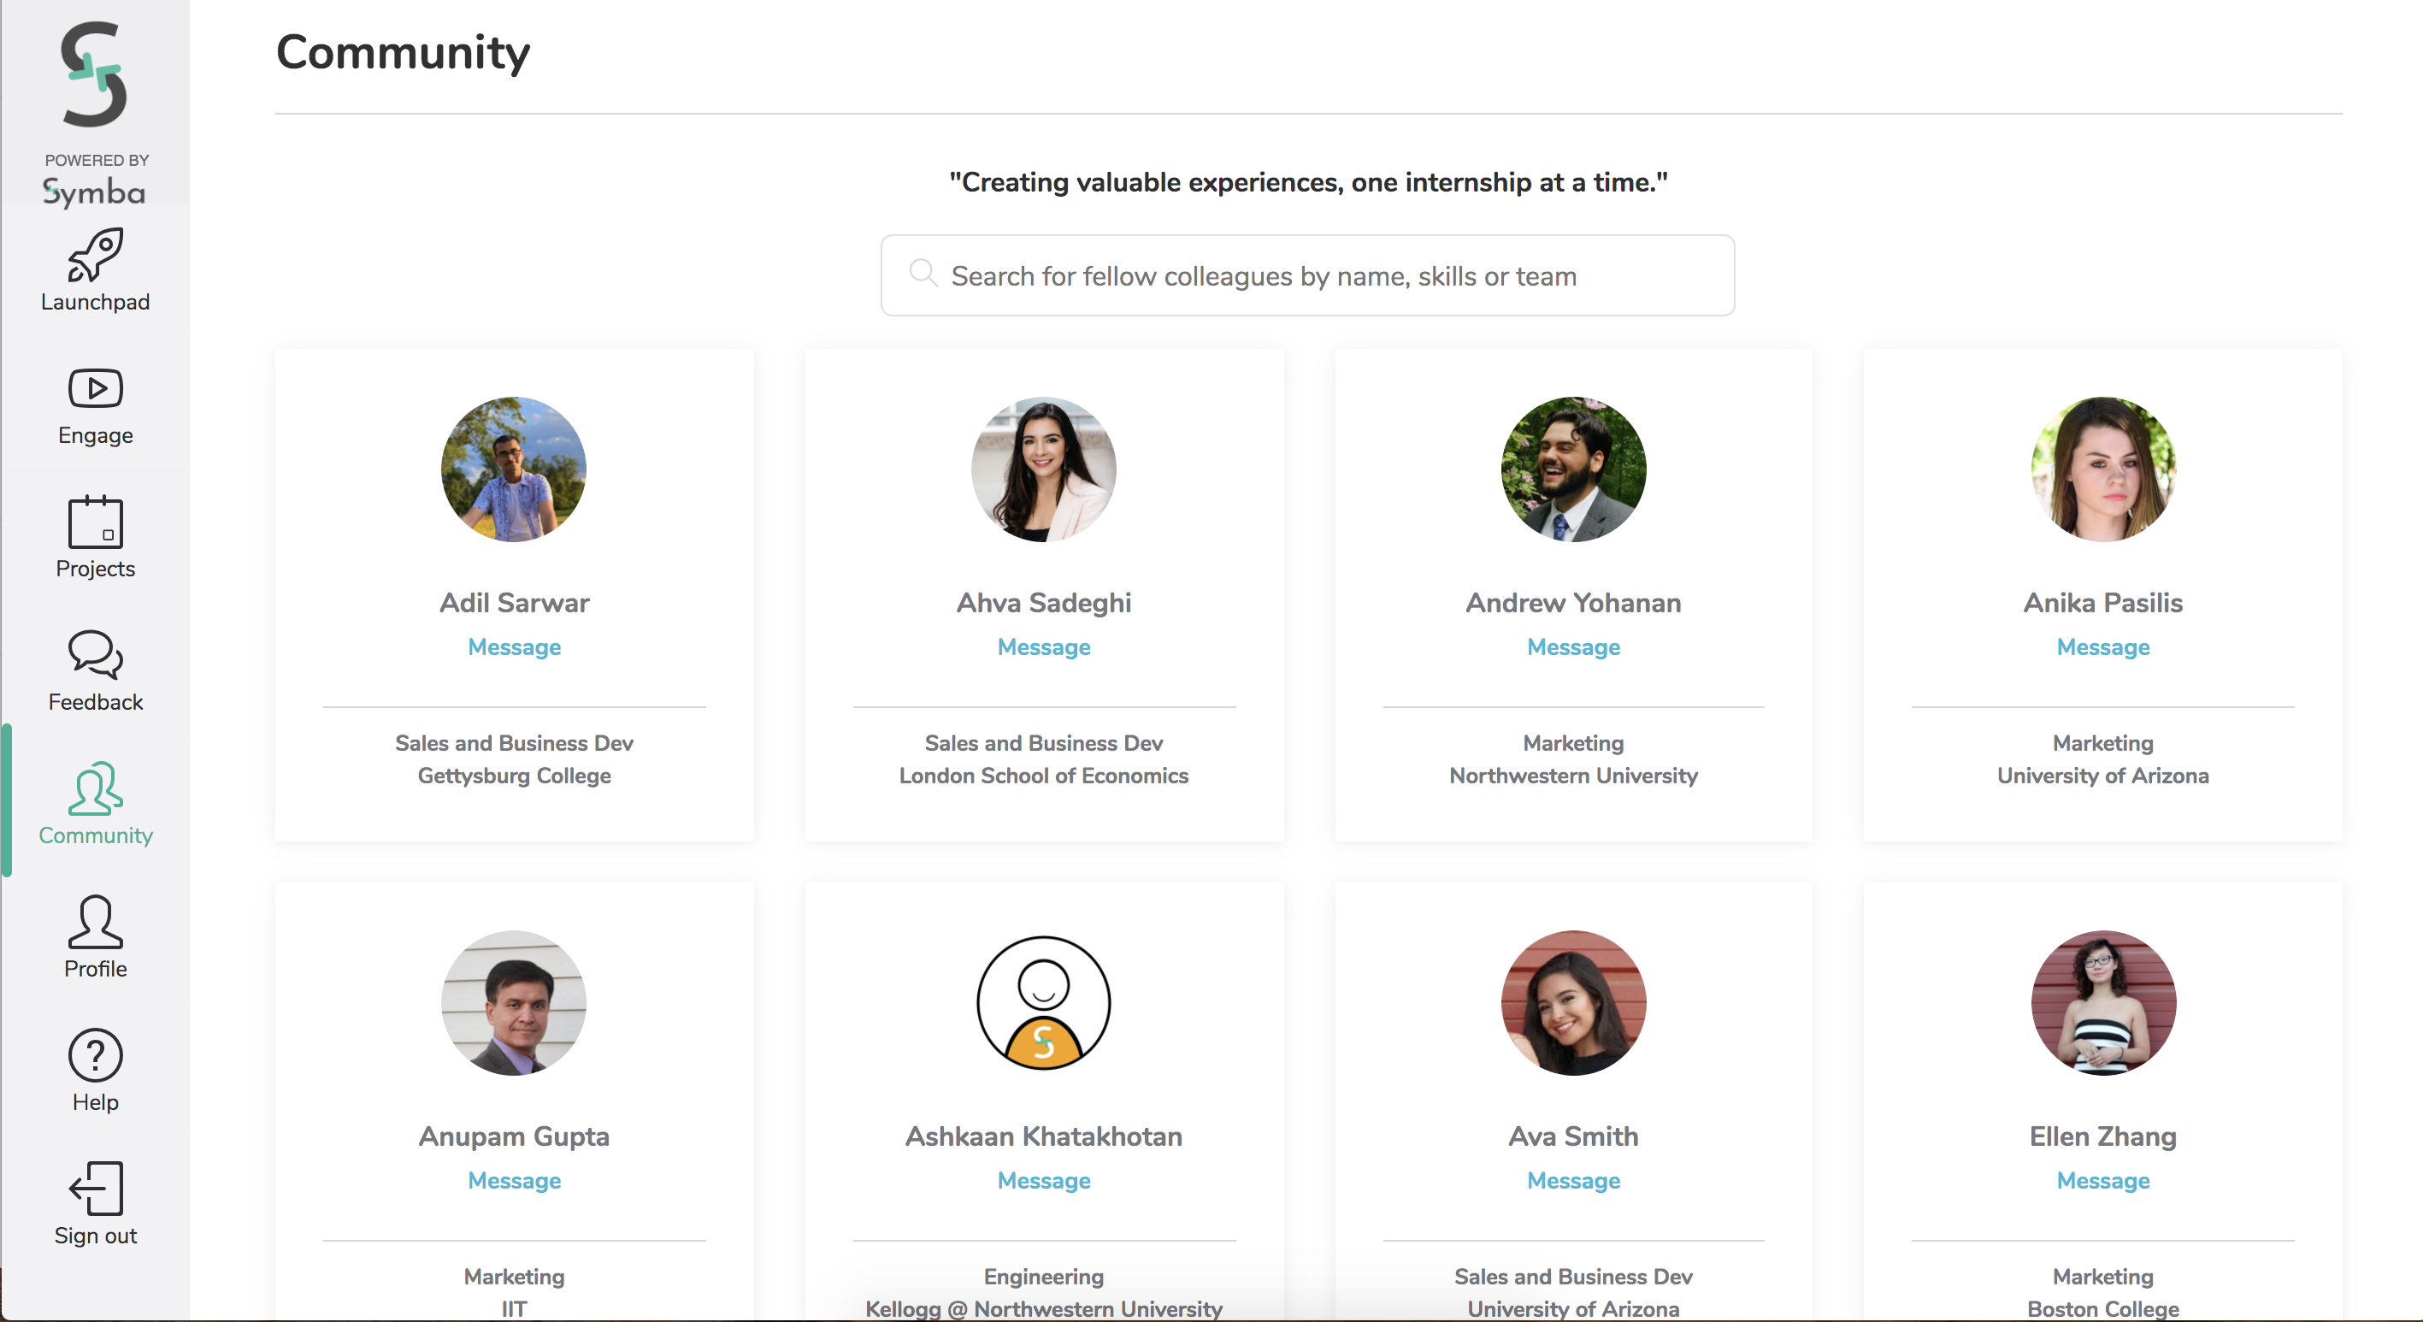This screenshot has height=1322, width=2423.
Task: Message Ellen Zhang
Action: click(2102, 1181)
